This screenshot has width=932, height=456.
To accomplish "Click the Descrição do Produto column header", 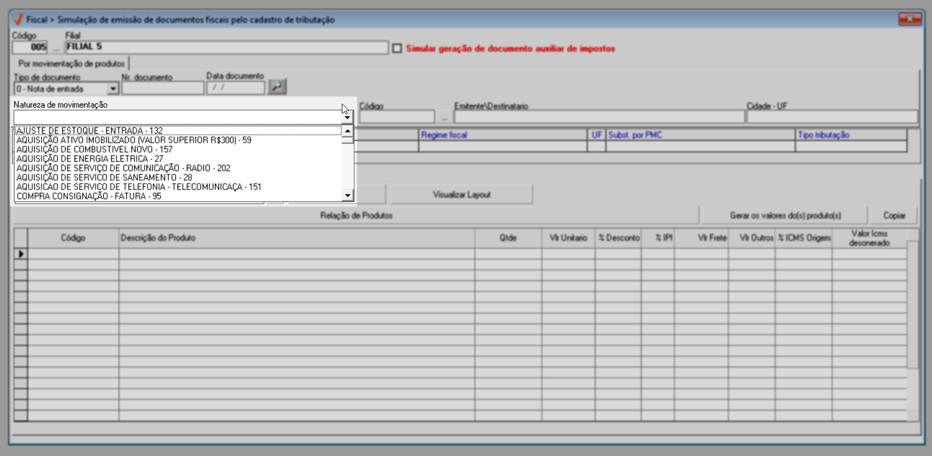I will pos(297,238).
